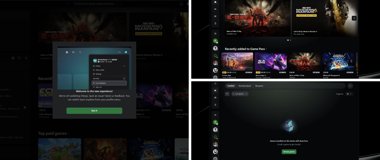The height and width of the screenshot is (160, 380).
Task: Select white cartoon avatar in library screen sidebar
Action: click(215, 151)
